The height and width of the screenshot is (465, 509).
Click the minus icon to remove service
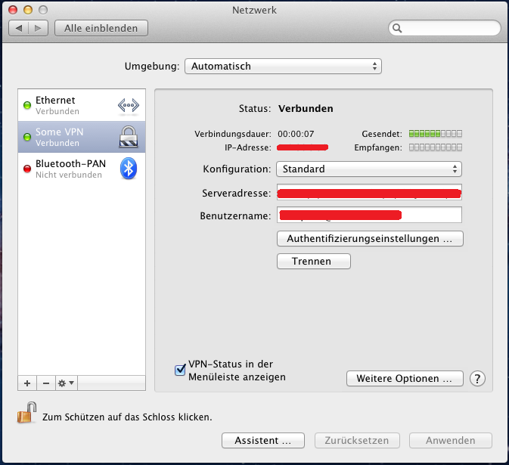pos(45,383)
